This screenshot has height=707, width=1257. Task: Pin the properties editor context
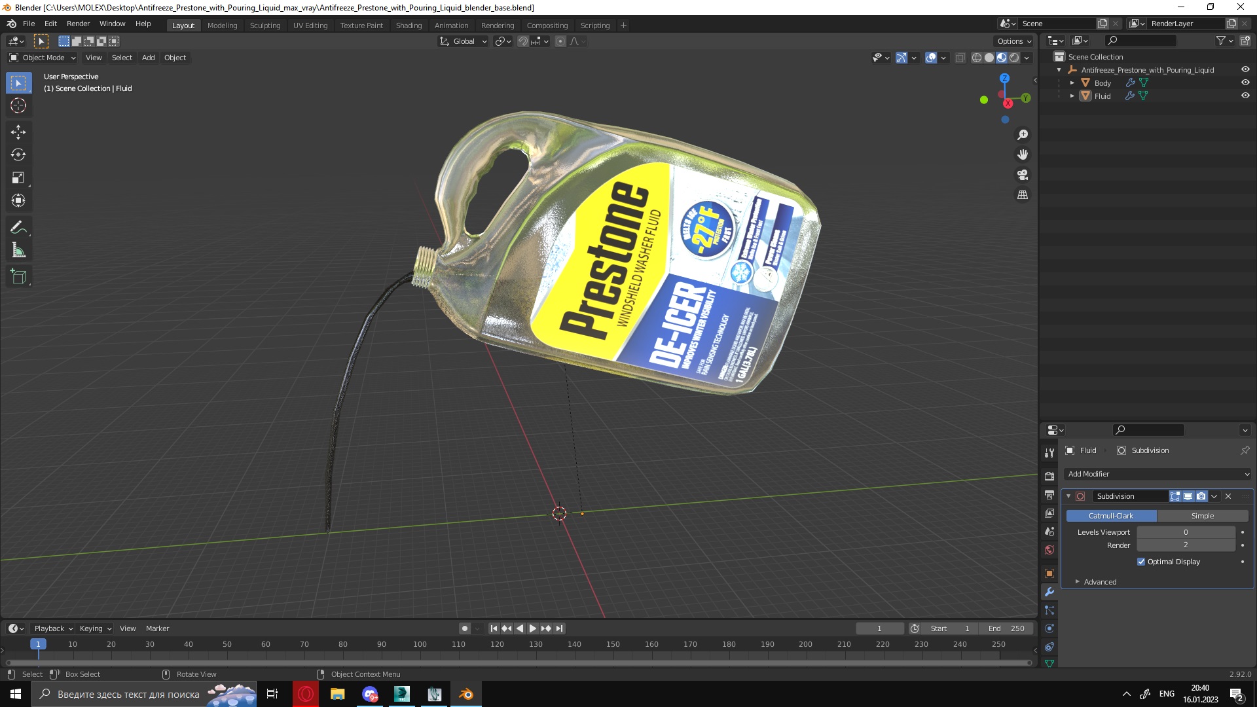[x=1245, y=450]
